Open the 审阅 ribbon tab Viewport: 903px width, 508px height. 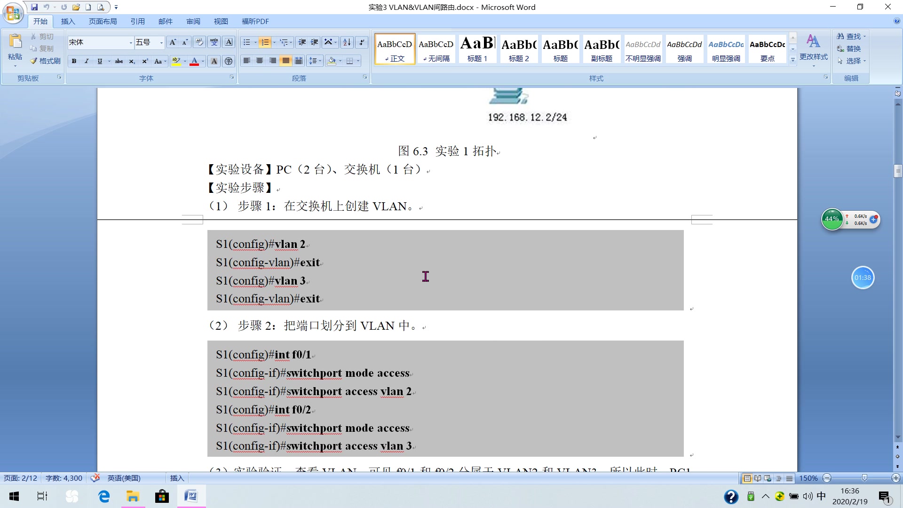pos(193,21)
